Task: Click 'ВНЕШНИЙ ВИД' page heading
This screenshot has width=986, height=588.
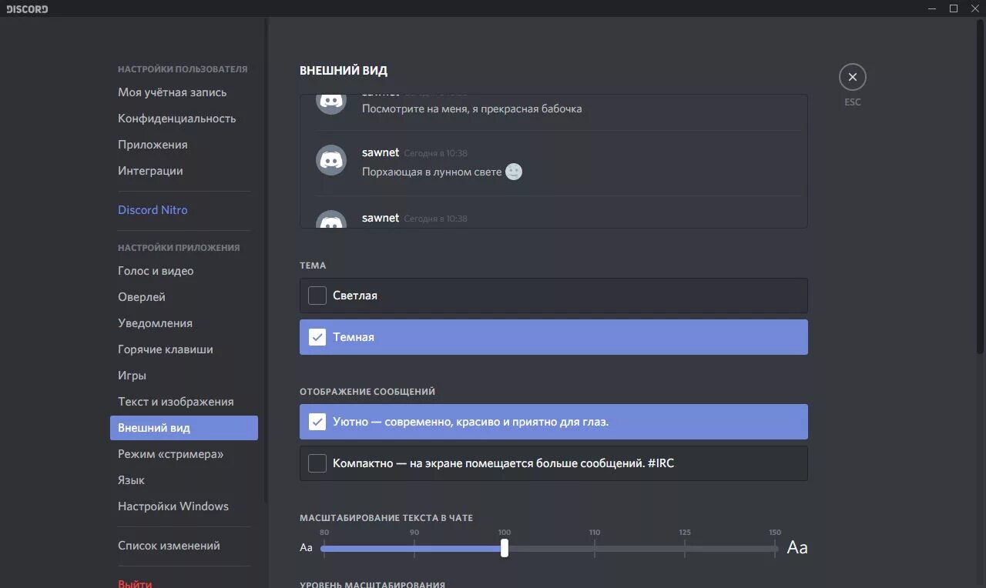Action: pyautogui.click(x=344, y=71)
